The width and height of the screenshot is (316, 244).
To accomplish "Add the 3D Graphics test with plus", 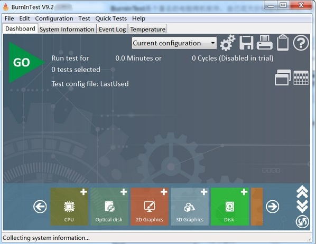I will pos(204,192).
